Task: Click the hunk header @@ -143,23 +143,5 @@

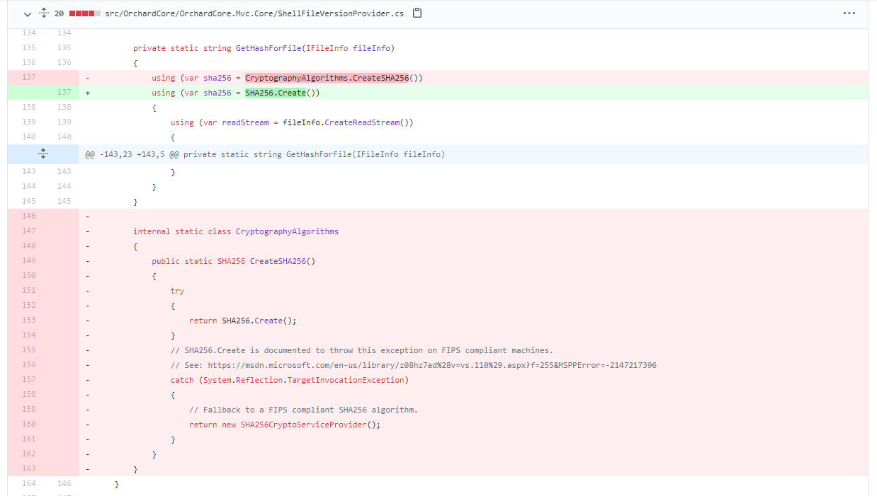Action: 265,154
